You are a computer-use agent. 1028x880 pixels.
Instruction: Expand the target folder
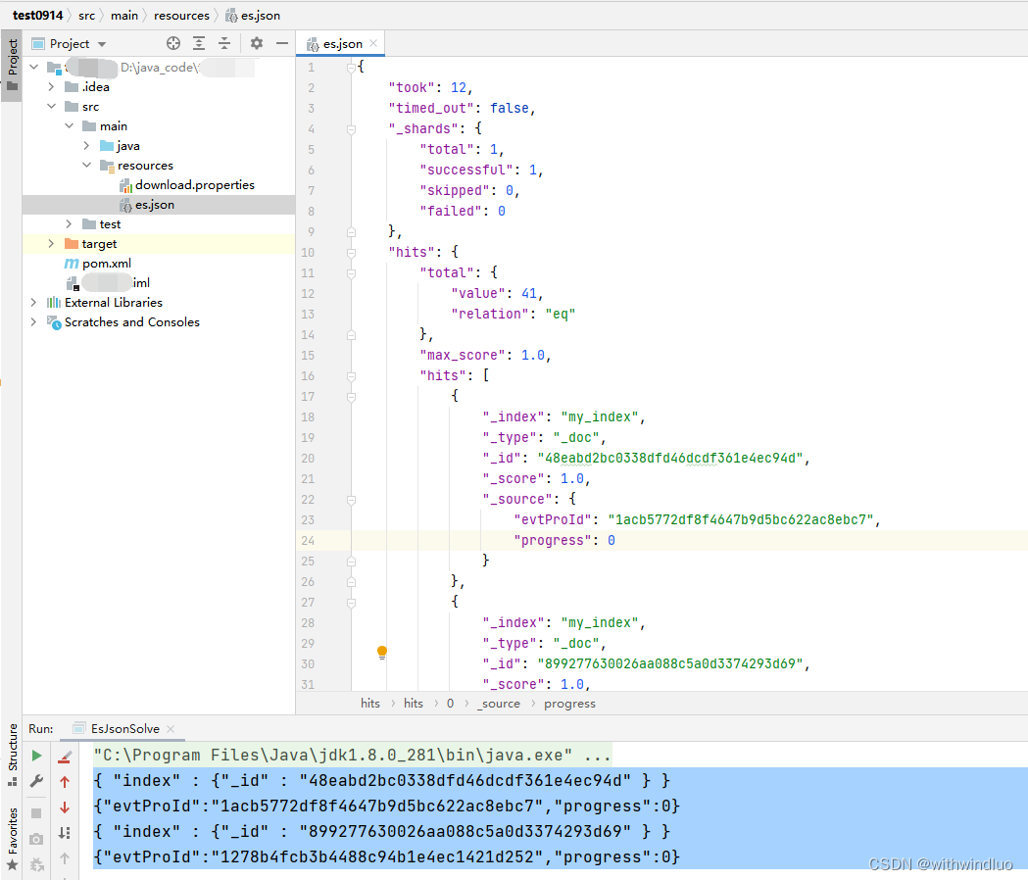tap(51, 244)
